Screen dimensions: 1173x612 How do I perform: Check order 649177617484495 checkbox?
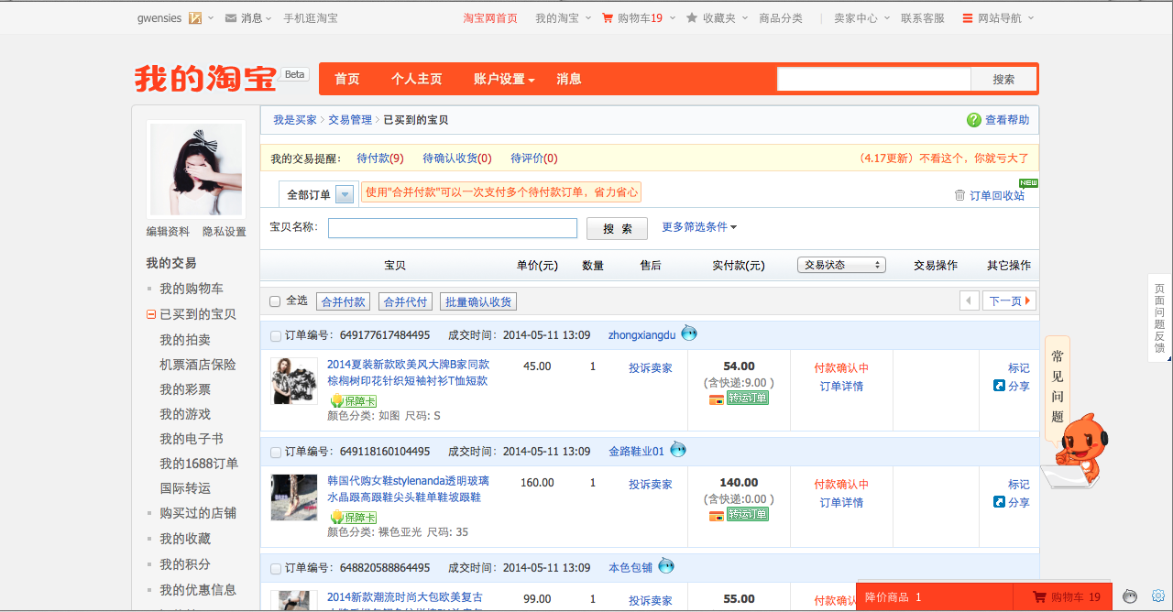276,336
